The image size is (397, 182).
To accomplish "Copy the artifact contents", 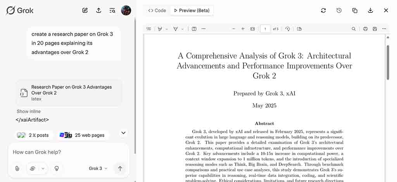I will pyautogui.click(x=355, y=10).
